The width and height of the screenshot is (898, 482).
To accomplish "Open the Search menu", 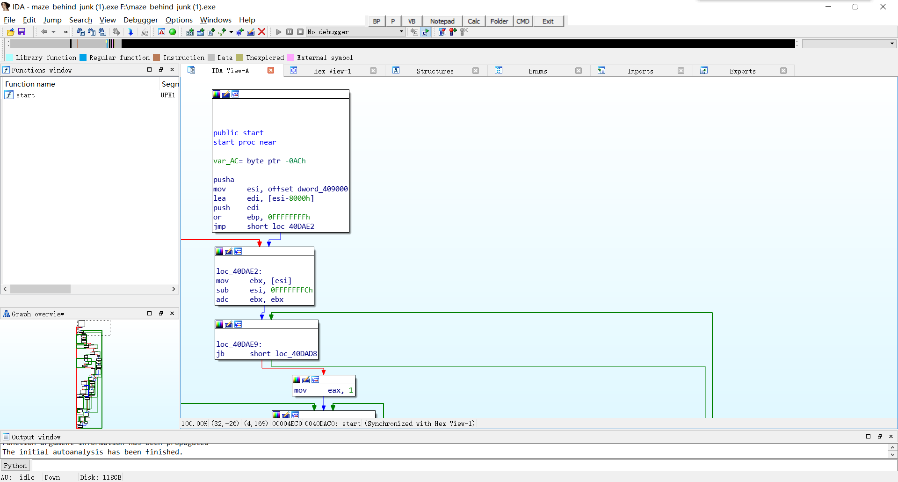I will (80, 20).
